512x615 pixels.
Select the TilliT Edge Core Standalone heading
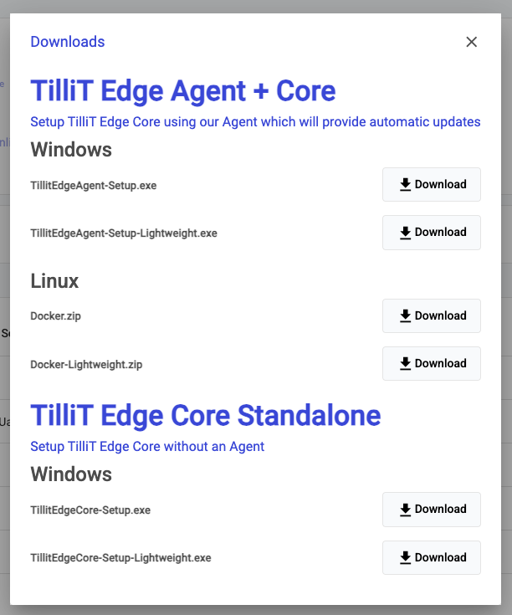[x=206, y=415]
